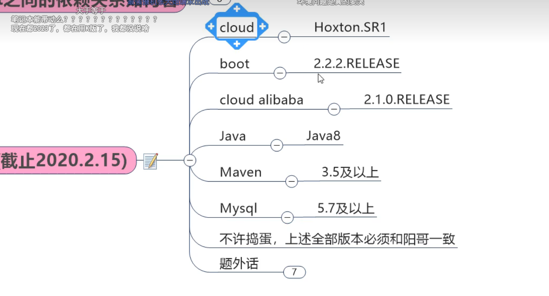The image size is (549, 296).
Task: Collapse the Java branch
Action: (277, 145)
